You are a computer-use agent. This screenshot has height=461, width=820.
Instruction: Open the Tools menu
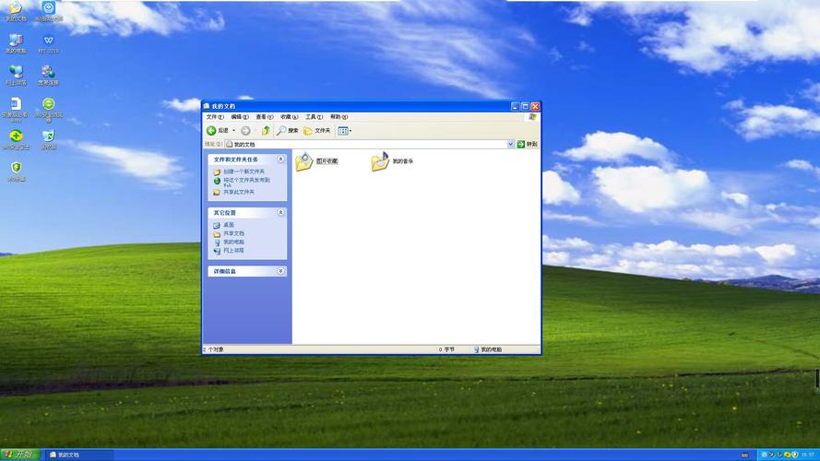(314, 117)
